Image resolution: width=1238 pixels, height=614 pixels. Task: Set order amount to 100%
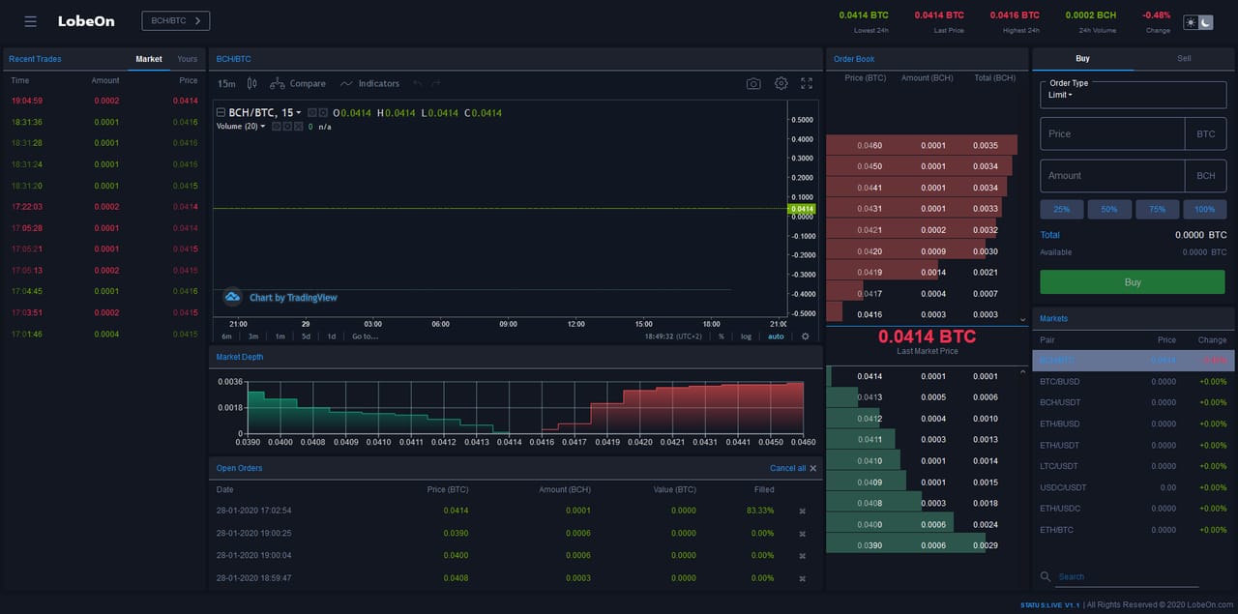(x=1205, y=209)
